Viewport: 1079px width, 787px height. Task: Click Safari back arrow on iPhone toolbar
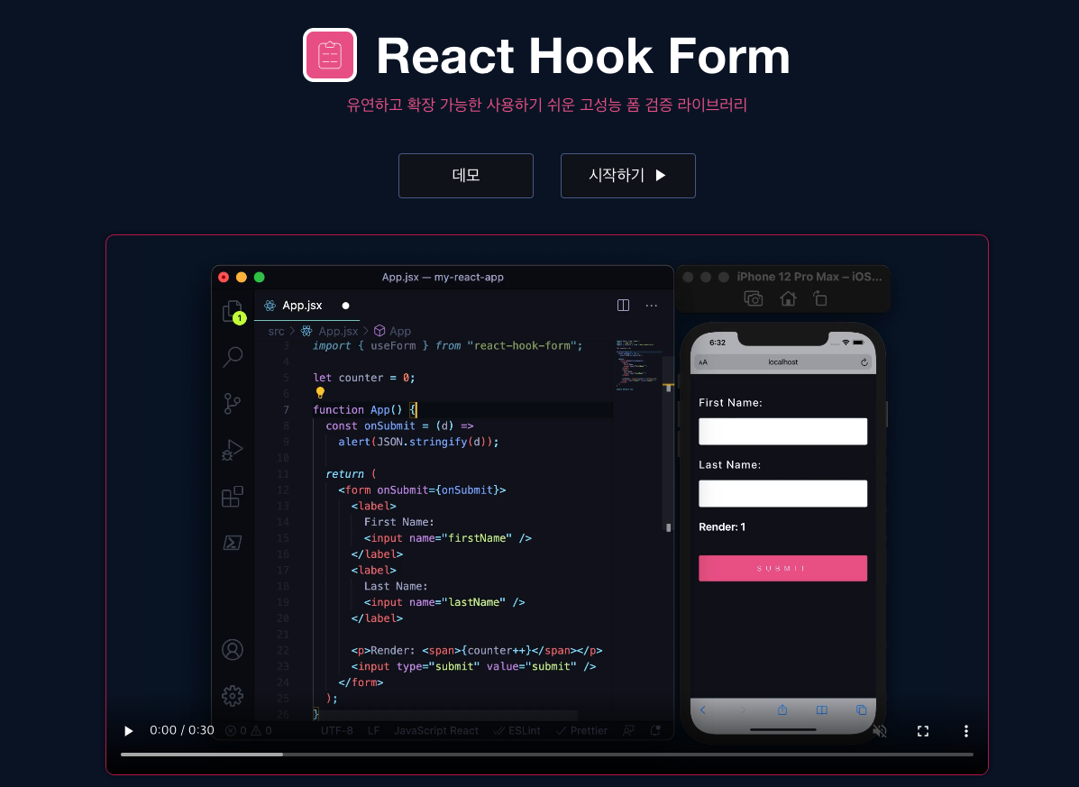point(702,710)
